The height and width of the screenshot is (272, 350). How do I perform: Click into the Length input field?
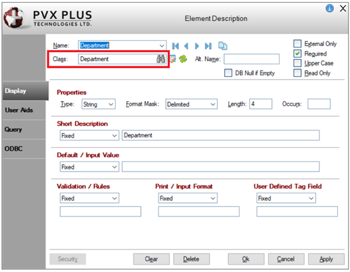click(x=261, y=104)
